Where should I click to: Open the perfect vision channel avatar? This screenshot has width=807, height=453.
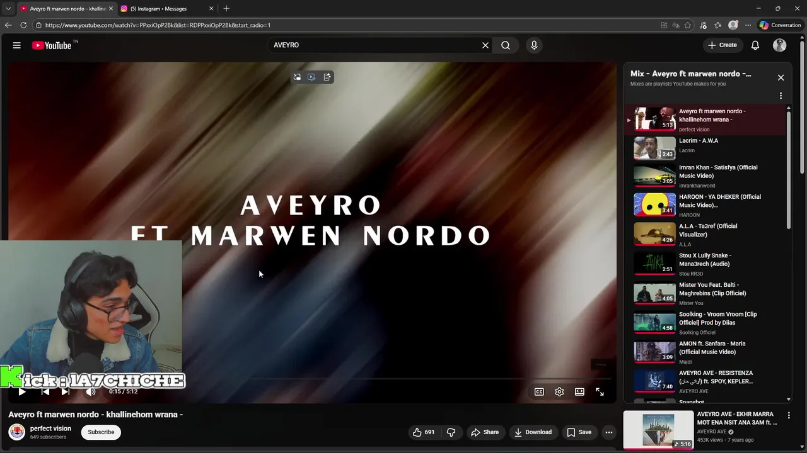[17, 432]
